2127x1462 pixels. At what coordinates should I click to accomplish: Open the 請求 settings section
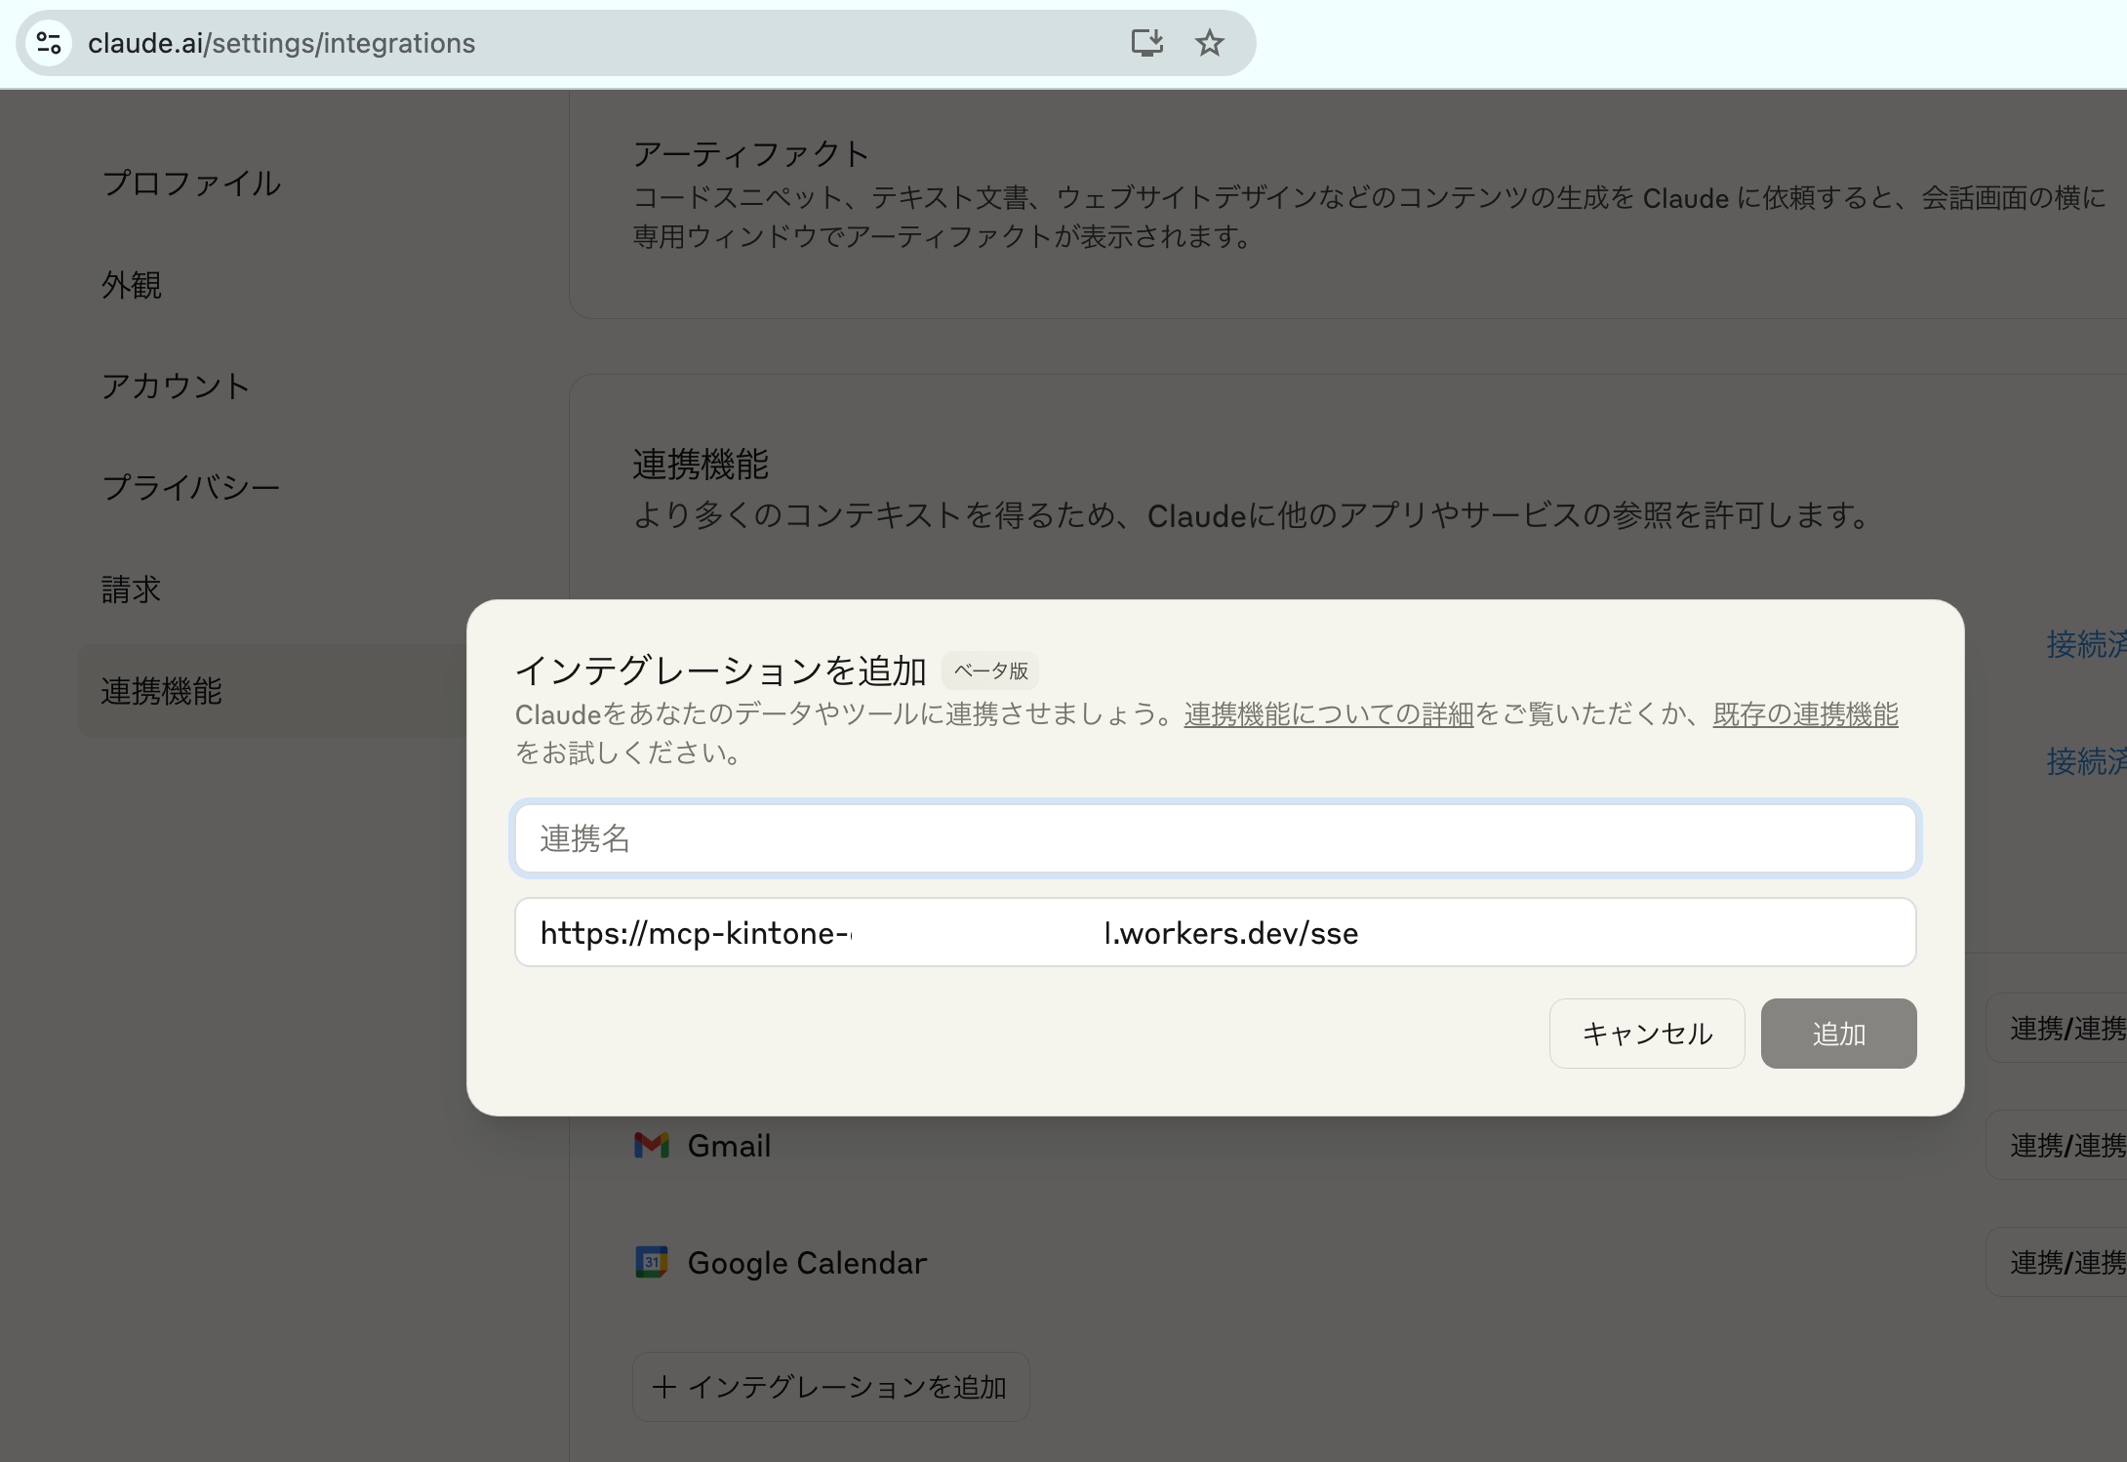[x=132, y=589]
